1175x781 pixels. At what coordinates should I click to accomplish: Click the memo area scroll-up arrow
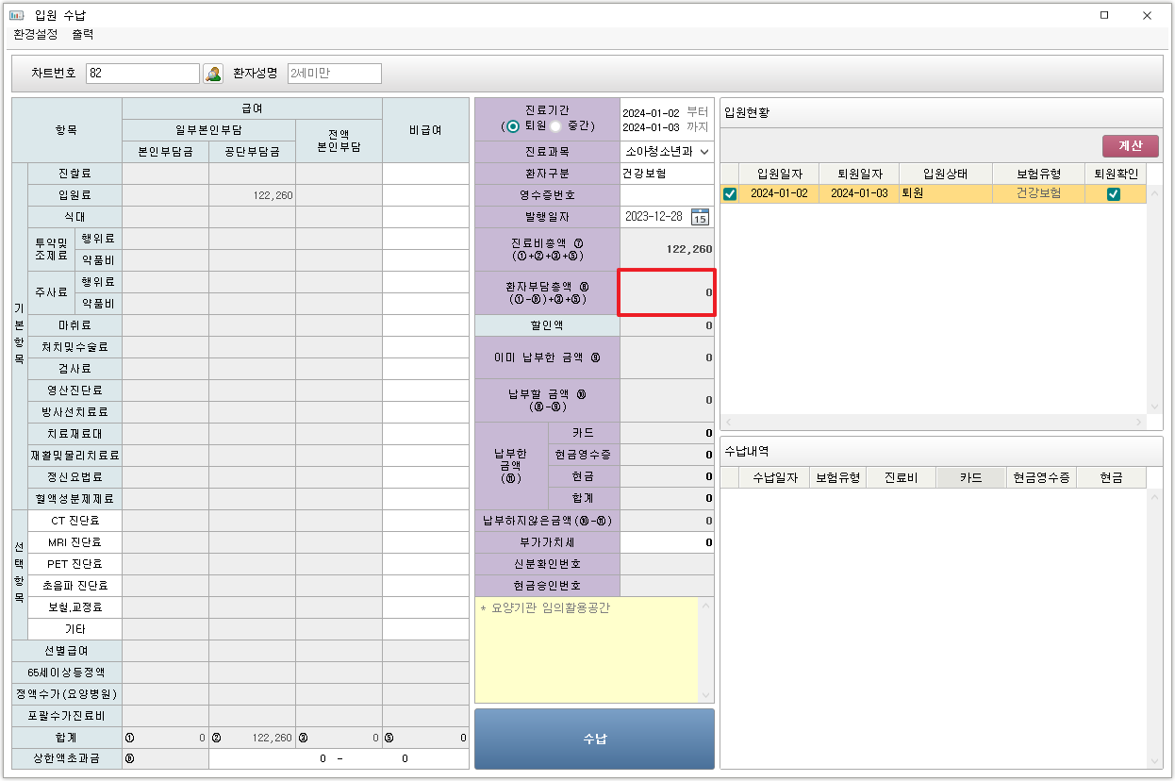705,605
